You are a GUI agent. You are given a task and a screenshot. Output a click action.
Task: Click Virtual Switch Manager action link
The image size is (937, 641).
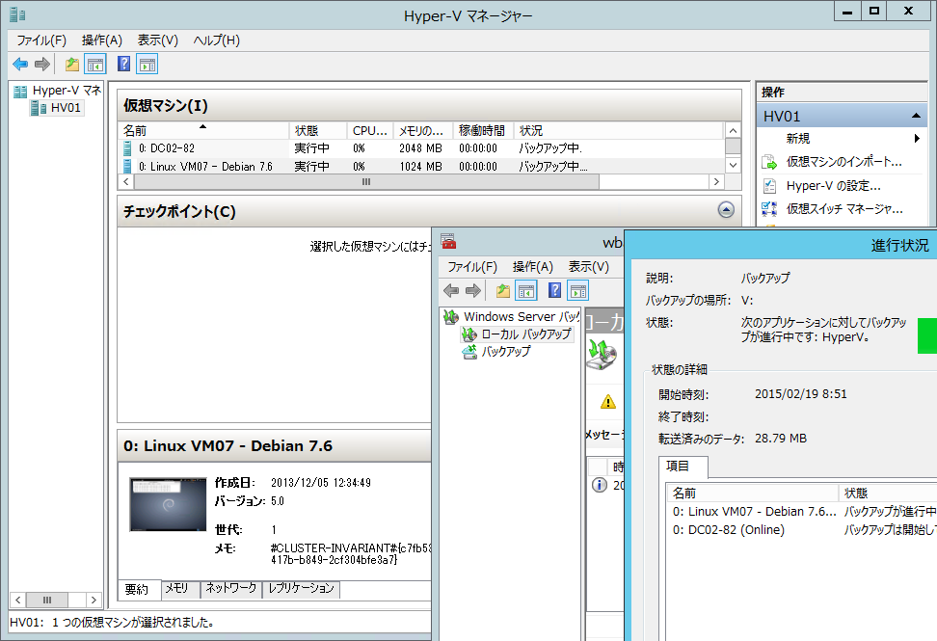coord(844,209)
